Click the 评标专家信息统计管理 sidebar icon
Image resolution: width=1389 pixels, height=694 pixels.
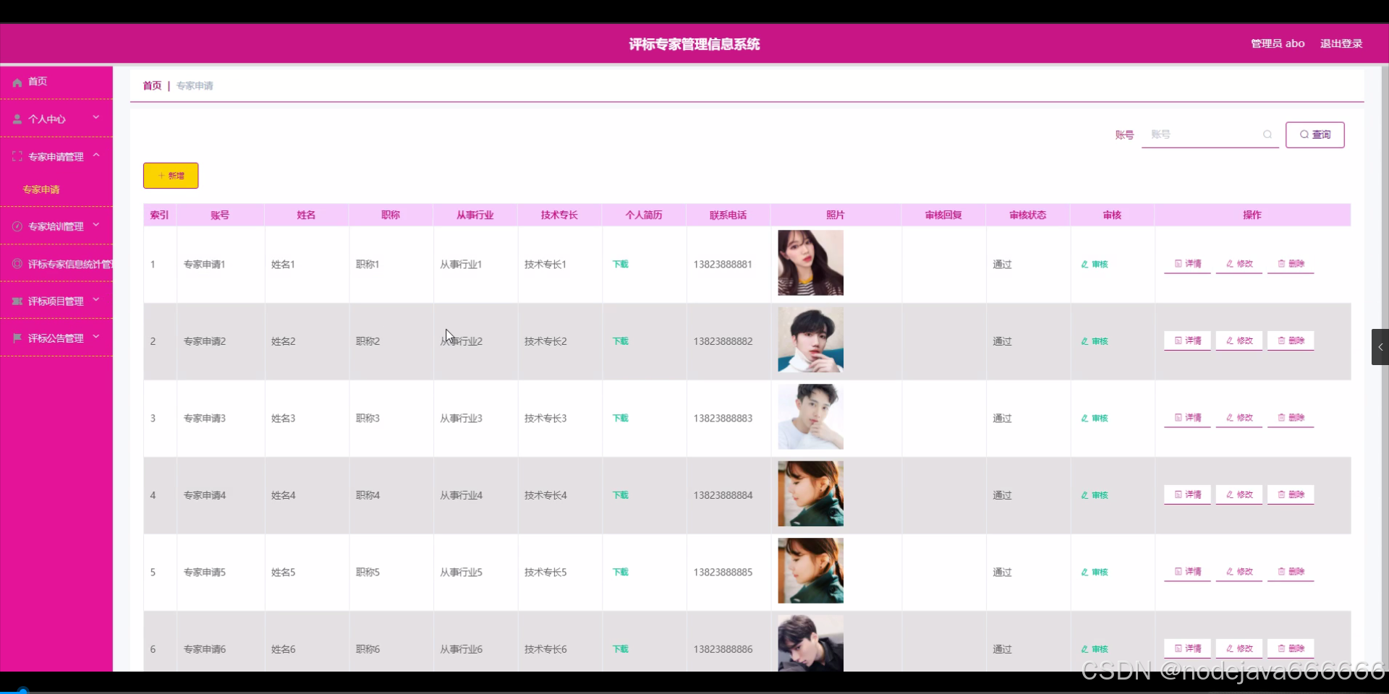pos(17,264)
